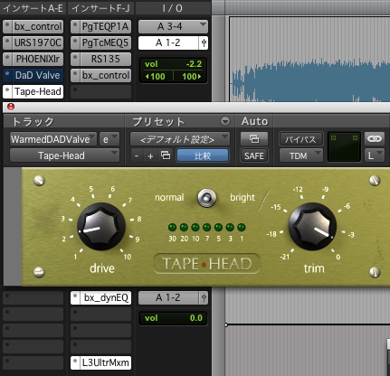Viewport: 390px width, 376px height.
Task: Click the plus next preset button
Action: (x=150, y=155)
